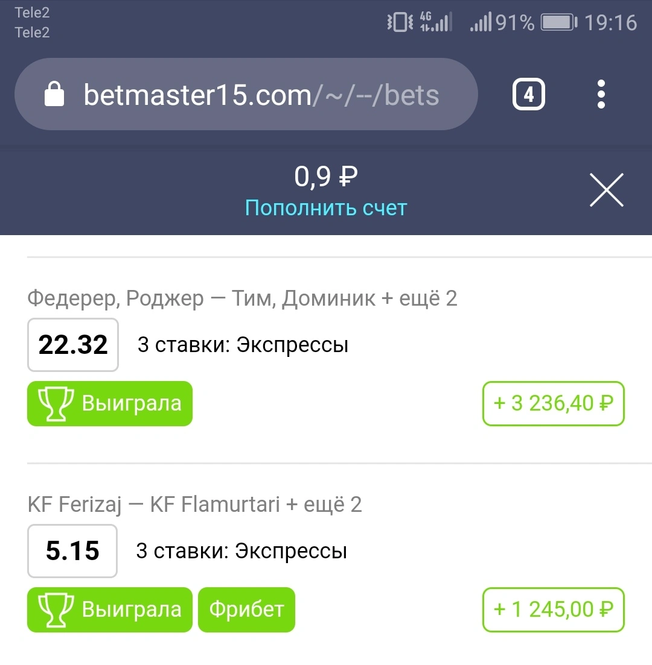This screenshot has width=652, height=665.
Task: Tap the 5.15 odds box
Action: pyautogui.click(x=72, y=551)
